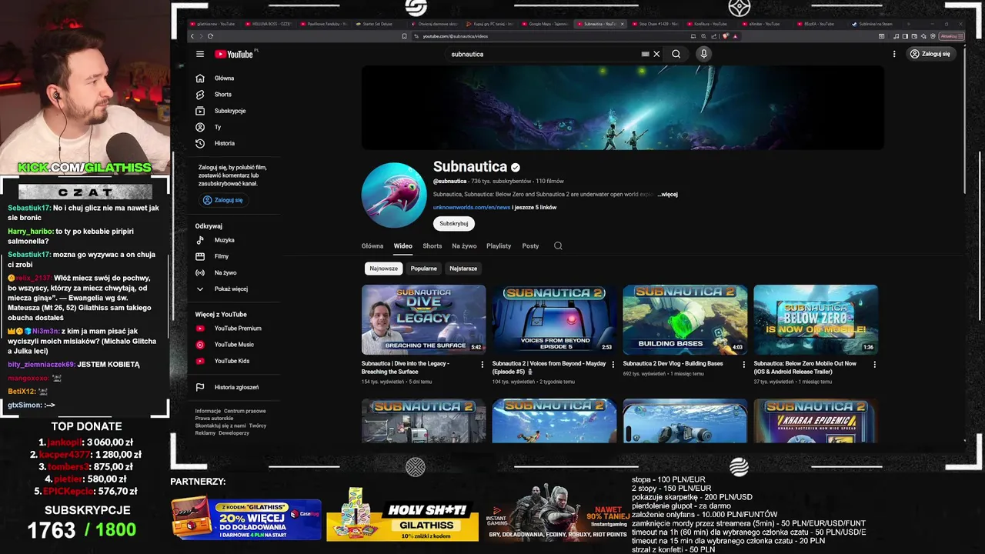This screenshot has height=554, width=985.
Task: Select the Najstarsze sort chip
Action: coord(463,269)
